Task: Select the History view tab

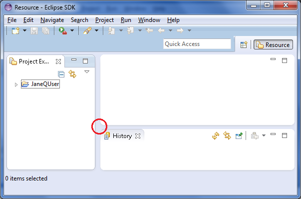Action: [x=122, y=136]
